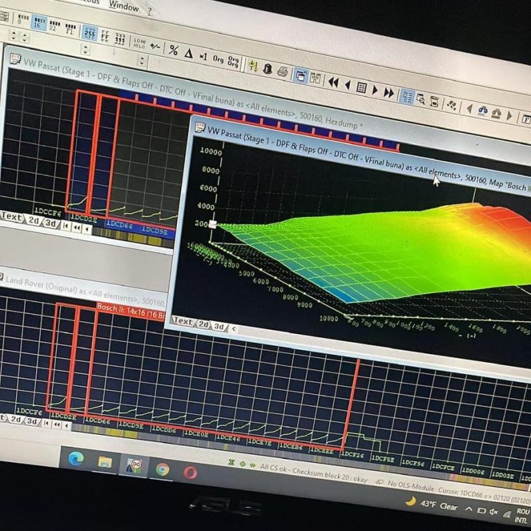Click the 3D map origin handle square

click(213, 224)
